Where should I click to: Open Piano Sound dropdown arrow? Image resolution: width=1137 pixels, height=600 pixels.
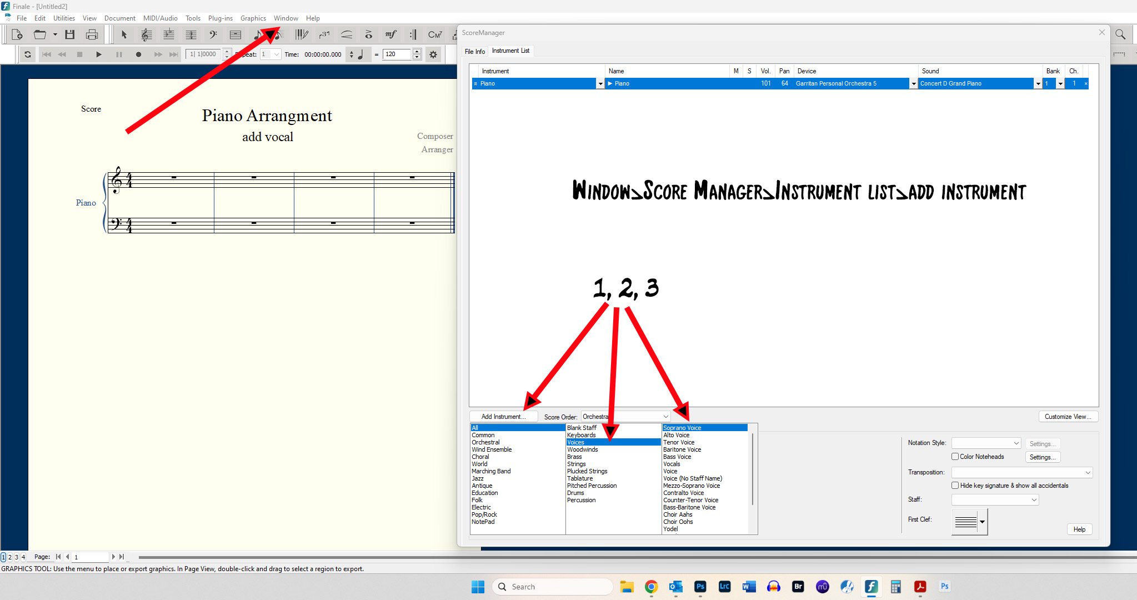[x=1038, y=84]
